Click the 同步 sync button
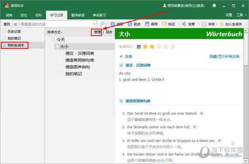This screenshot has height=164, width=249. pyautogui.click(x=109, y=32)
